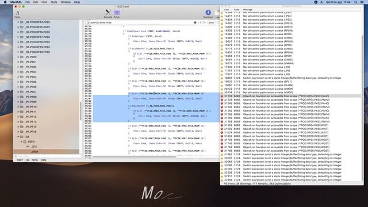
Task: Click the _PR.PR02 scope icon
Action: point(22,67)
